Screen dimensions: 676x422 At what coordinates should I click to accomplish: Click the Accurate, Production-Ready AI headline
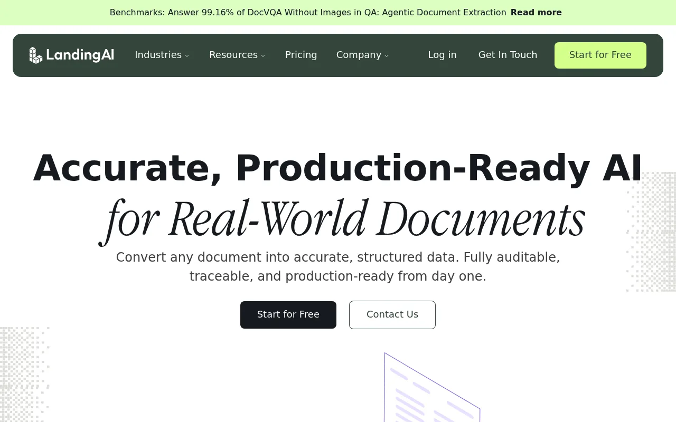[x=338, y=168]
